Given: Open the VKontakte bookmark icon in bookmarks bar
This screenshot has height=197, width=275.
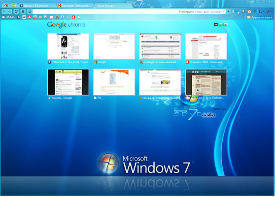Looking at the screenshot, I should point(19,17).
